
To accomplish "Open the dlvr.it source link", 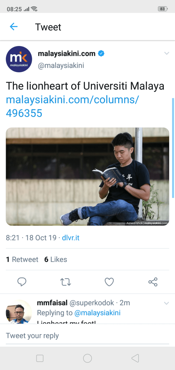I will click(71, 237).
